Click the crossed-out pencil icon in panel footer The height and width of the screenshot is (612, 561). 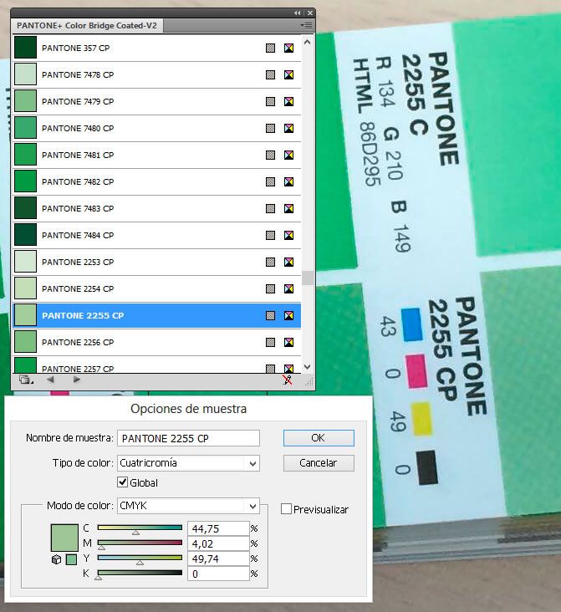(288, 380)
